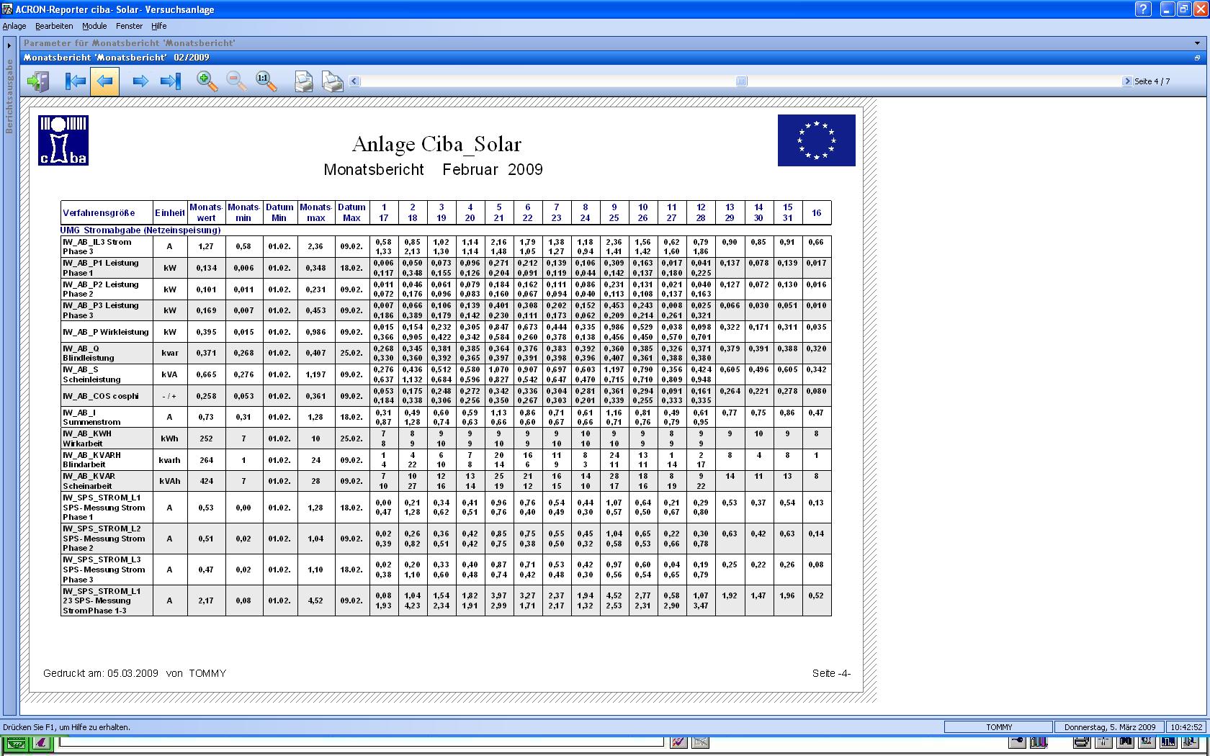Go to next page with right arrow
1210x756 pixels.
[140, 81]
